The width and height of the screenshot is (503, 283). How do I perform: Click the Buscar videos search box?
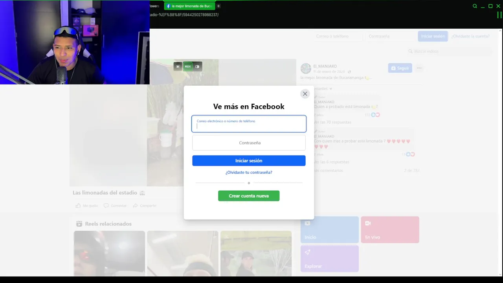click(449, 51)
